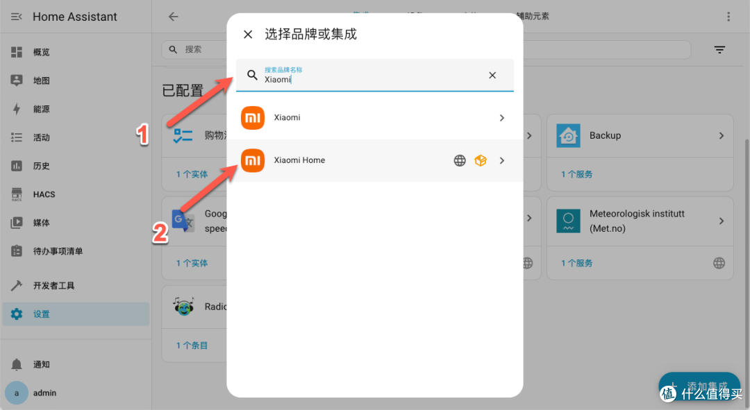Open HACS in the sidebar
Image resolution: width=750 pixels, height=410 pixels.
76,194
